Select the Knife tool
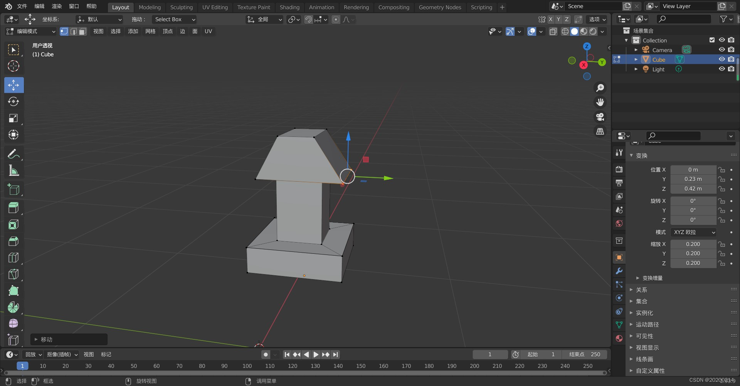The image size is (740, 386). [x=13, y=274]
